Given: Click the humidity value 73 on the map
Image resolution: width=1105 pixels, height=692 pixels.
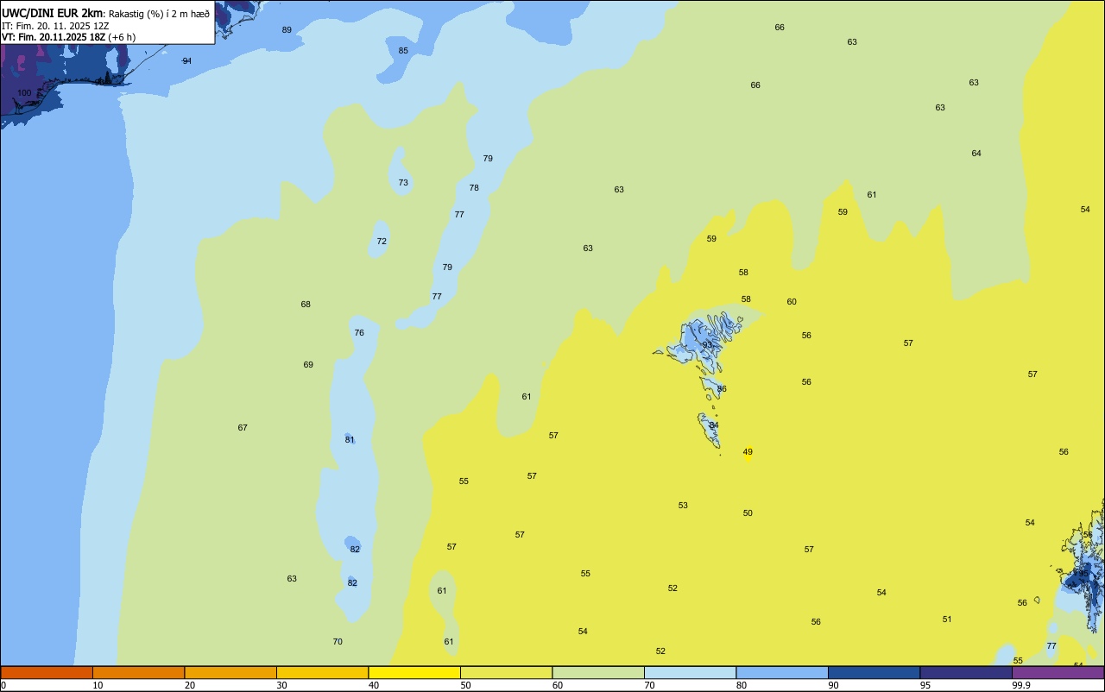Looking at the screenshot, I should coord(403,182).
